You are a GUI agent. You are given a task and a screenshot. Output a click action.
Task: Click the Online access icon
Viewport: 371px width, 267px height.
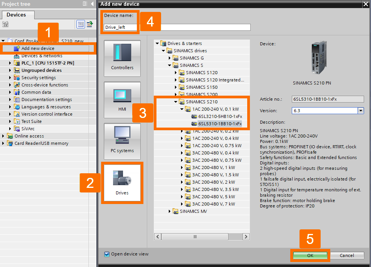(10, 136)
